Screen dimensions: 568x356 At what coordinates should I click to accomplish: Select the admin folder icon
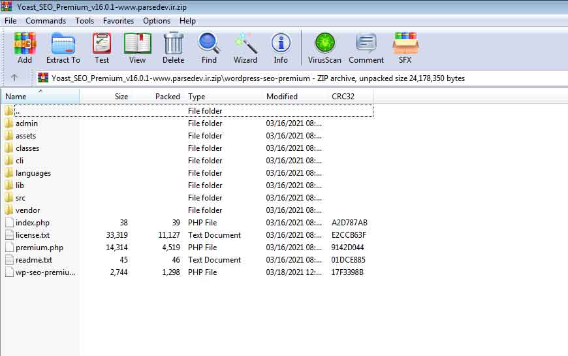pyautogui.click(x=9, y=123)
